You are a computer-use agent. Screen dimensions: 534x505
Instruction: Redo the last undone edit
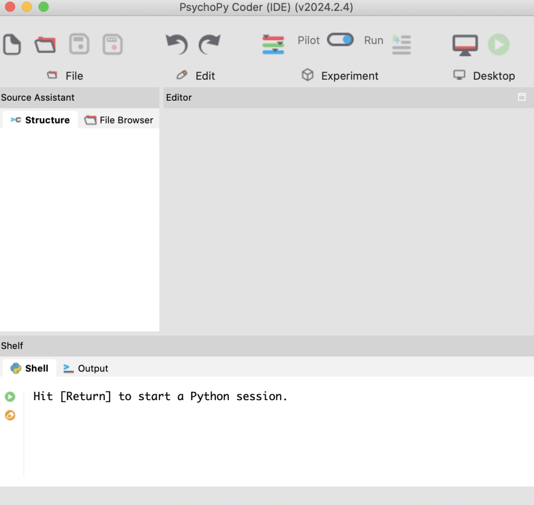pos(210,44)
